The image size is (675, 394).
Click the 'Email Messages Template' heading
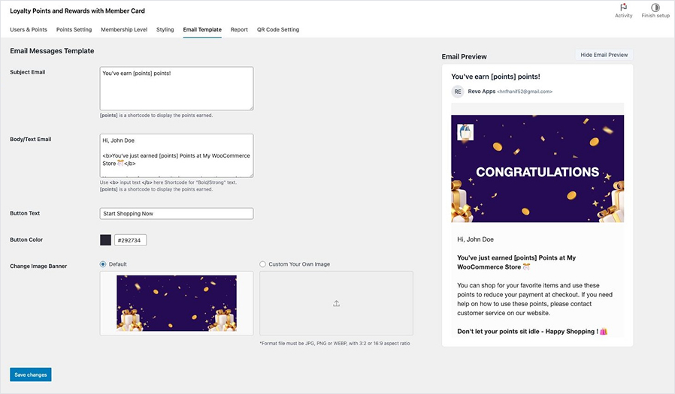click(x=52, y=51)
